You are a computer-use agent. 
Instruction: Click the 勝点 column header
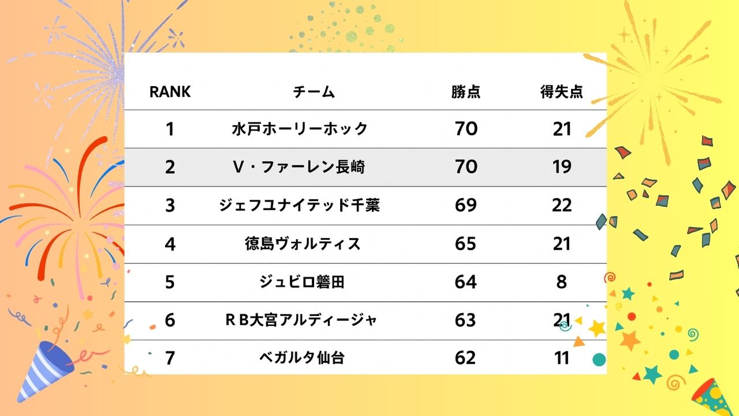tap(466, 92)
